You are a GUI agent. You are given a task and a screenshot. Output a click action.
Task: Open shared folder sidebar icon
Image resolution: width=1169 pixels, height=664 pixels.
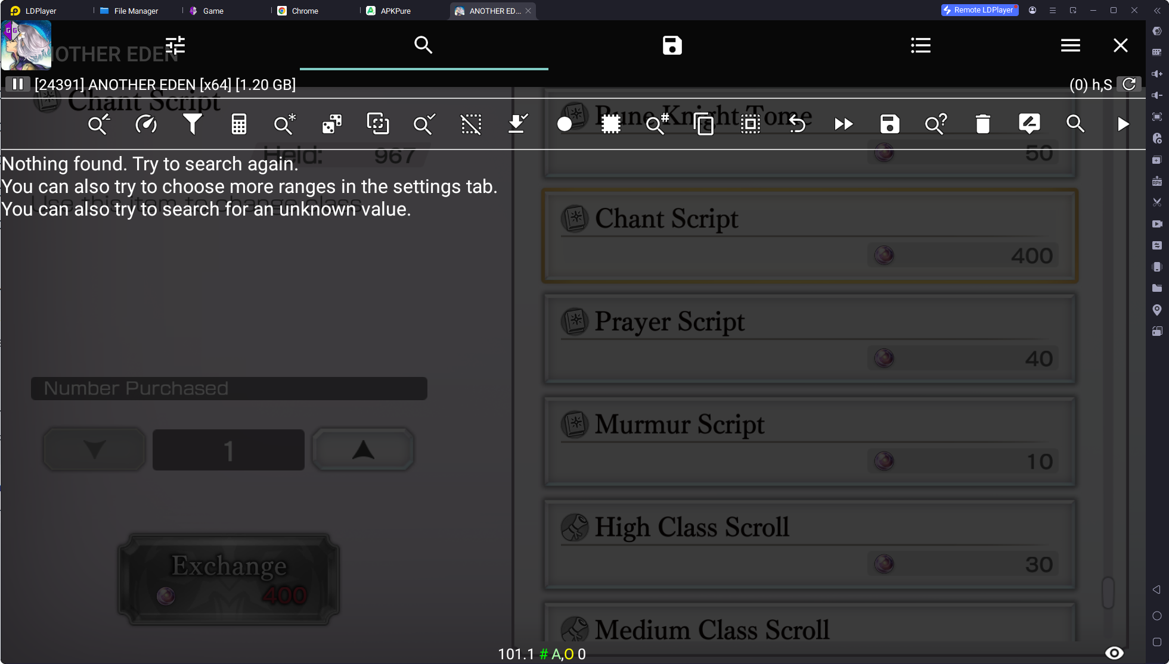pyautogui.click(x=1157, y=288)
